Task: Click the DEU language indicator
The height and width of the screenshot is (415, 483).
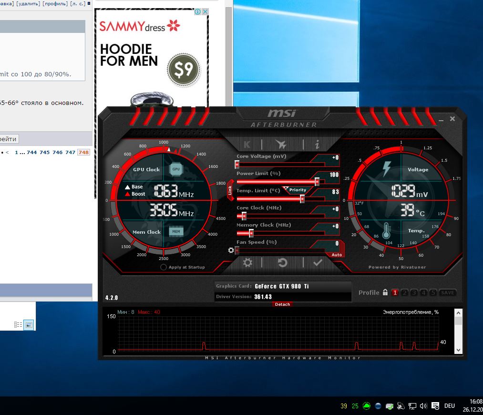Action: [450, 406]
